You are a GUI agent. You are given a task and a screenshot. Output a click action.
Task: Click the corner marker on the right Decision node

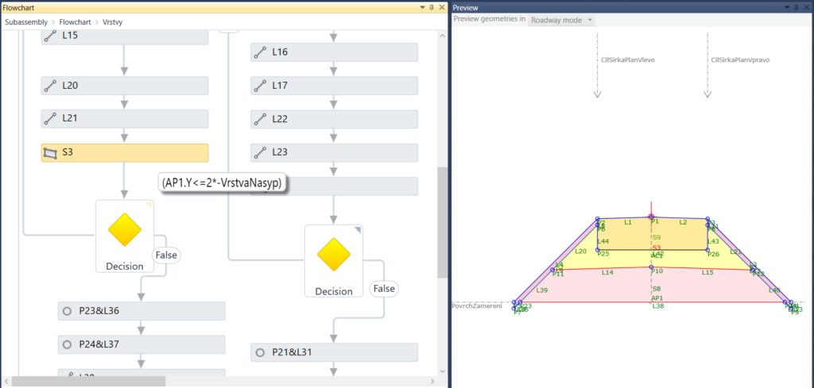(x=357, y=229)
